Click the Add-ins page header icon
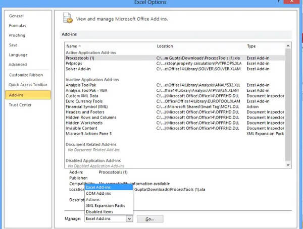This screenshot has width=303, height=229. point(68,18)
